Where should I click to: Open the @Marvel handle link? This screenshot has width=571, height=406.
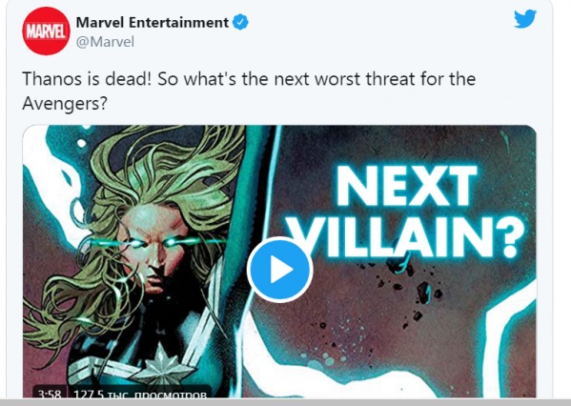tap(105, 42)
